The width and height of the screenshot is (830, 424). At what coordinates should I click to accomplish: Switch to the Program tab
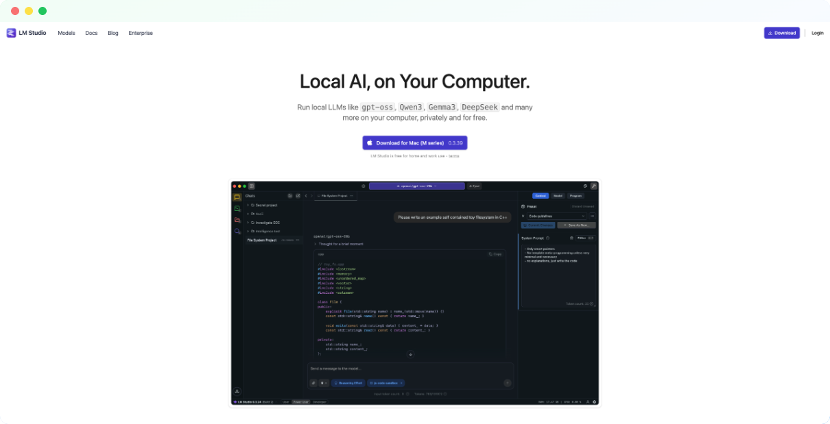pos(576,196)
